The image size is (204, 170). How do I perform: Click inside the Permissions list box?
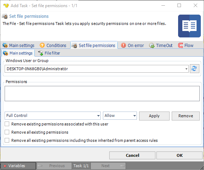tap(102, 94)
